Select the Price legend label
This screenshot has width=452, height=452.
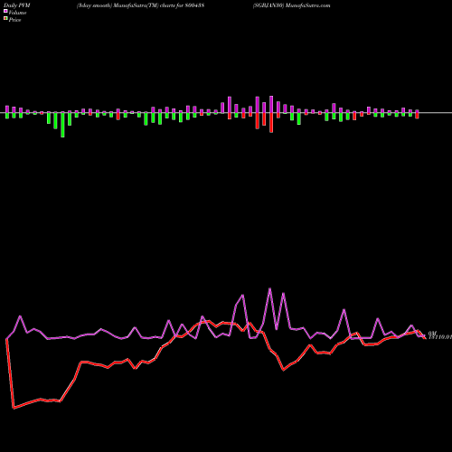14,20
